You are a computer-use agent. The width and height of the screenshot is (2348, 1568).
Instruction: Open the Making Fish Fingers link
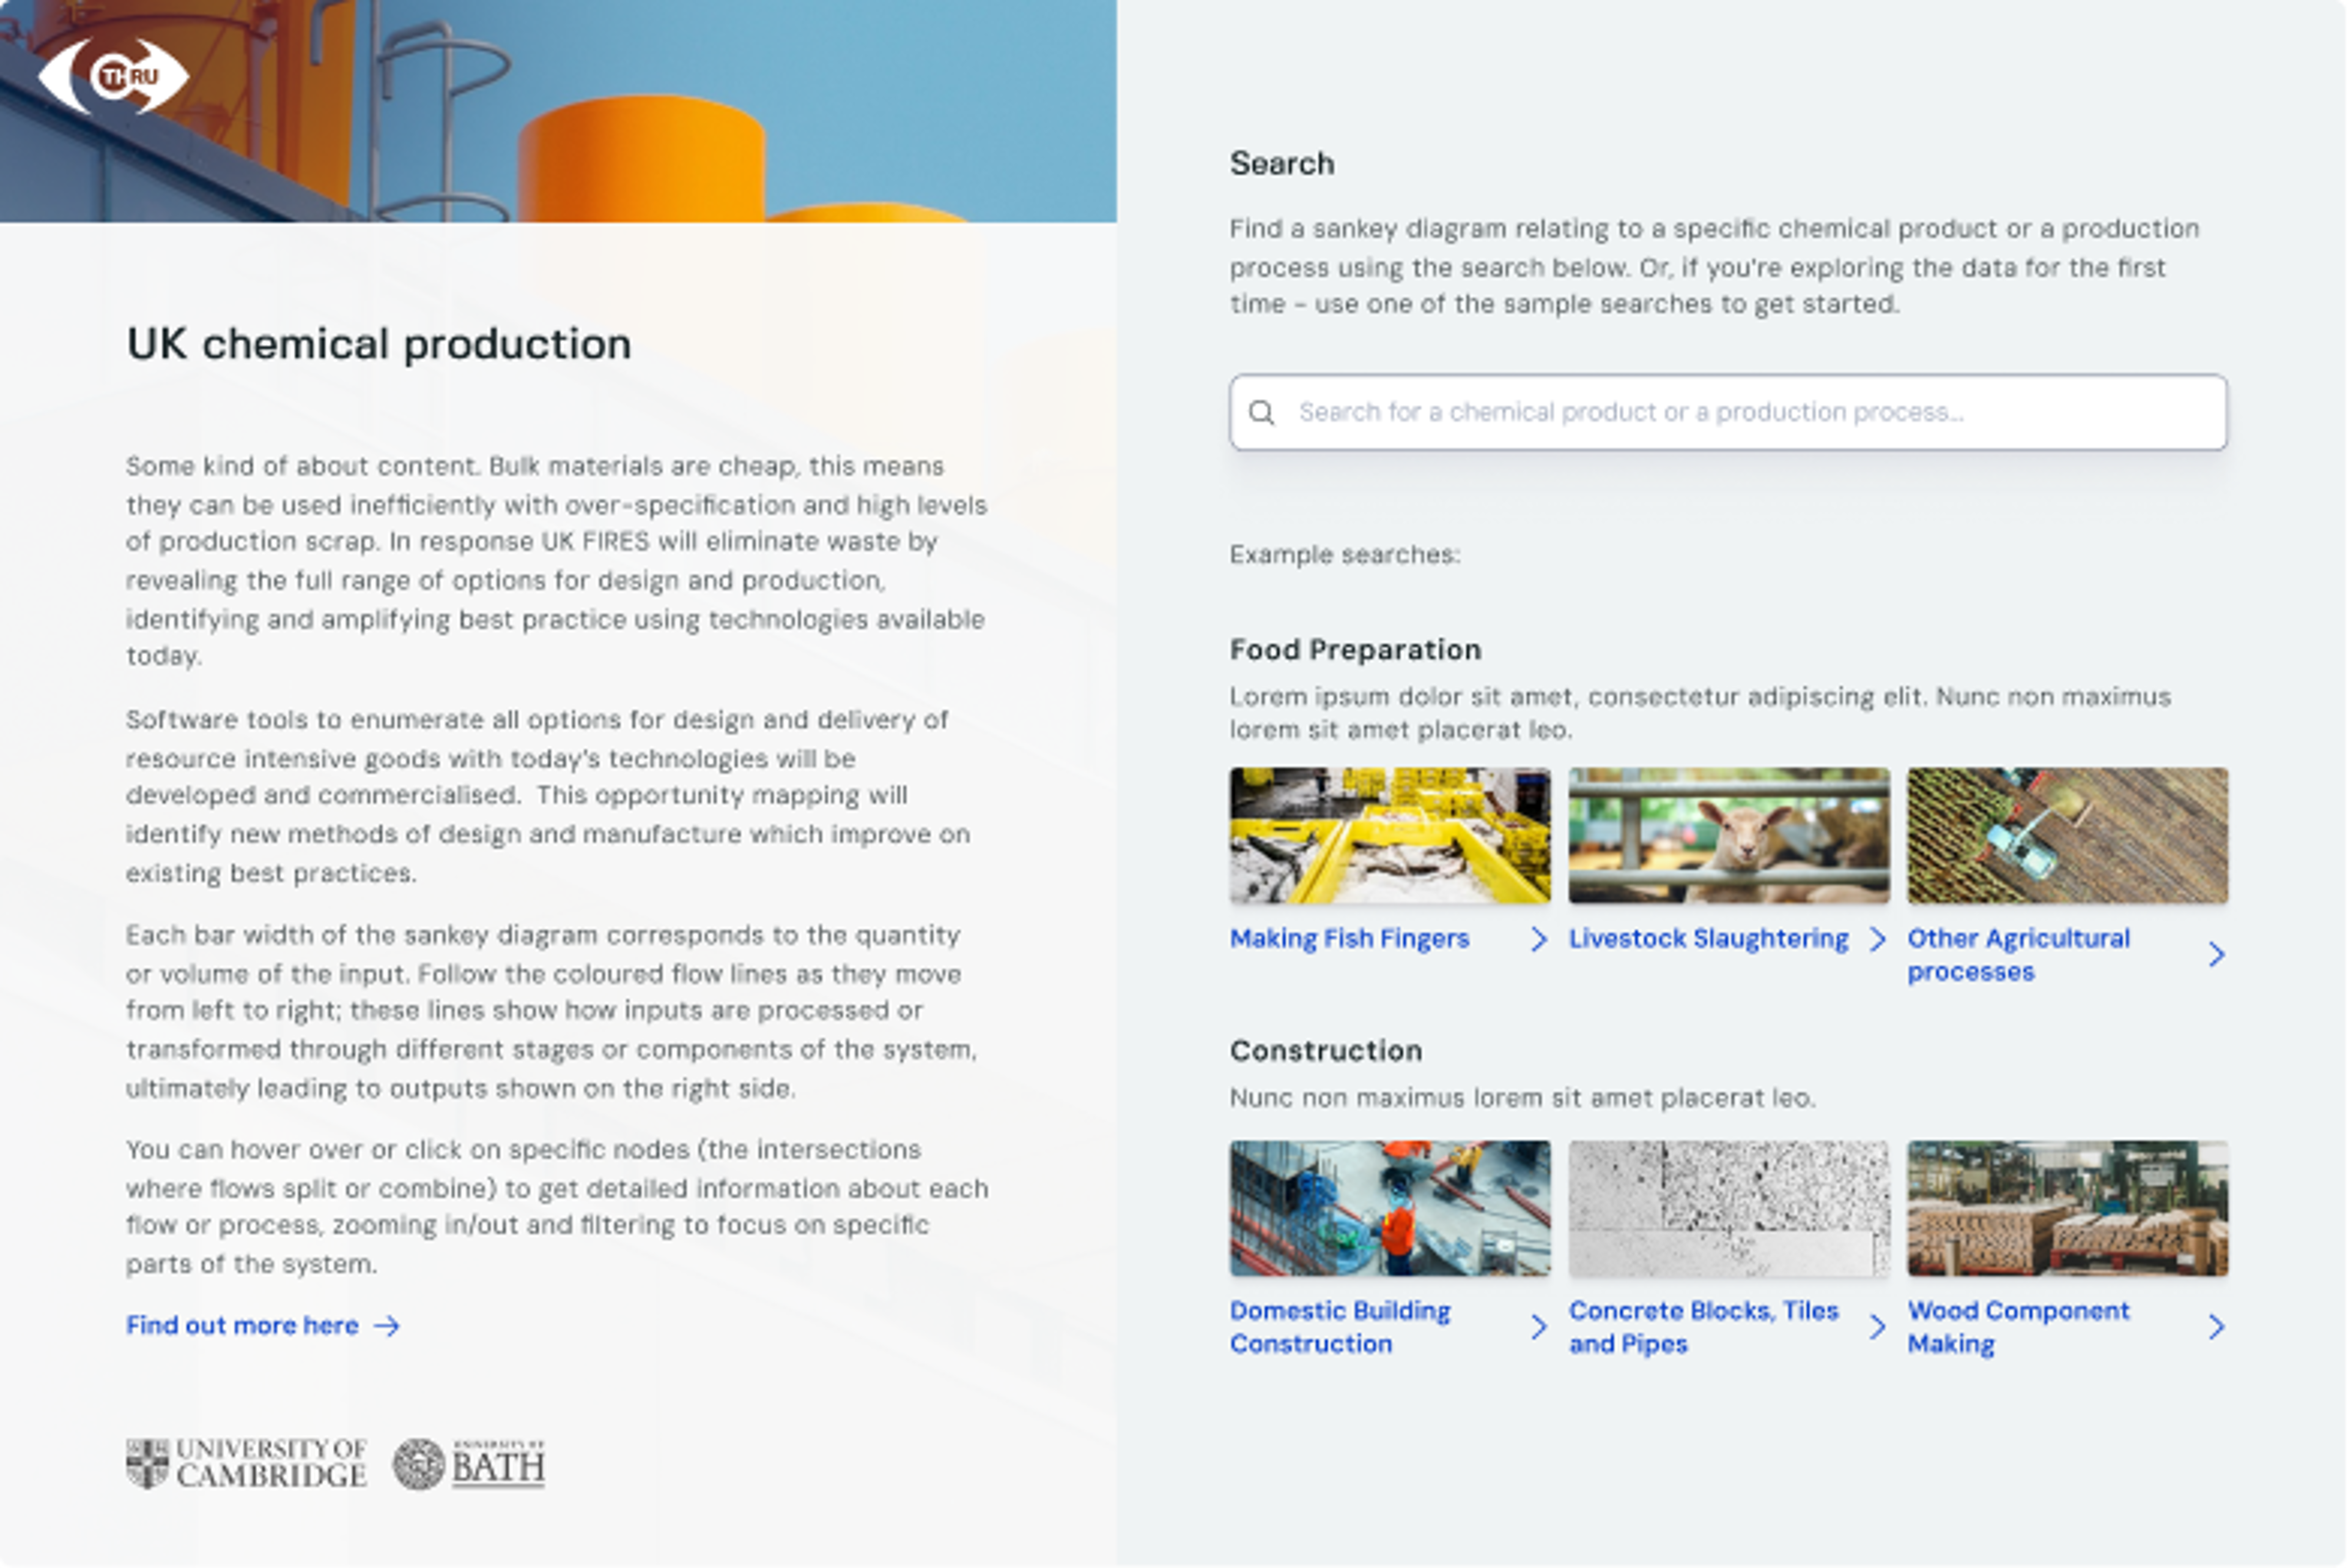[1349, 939]
